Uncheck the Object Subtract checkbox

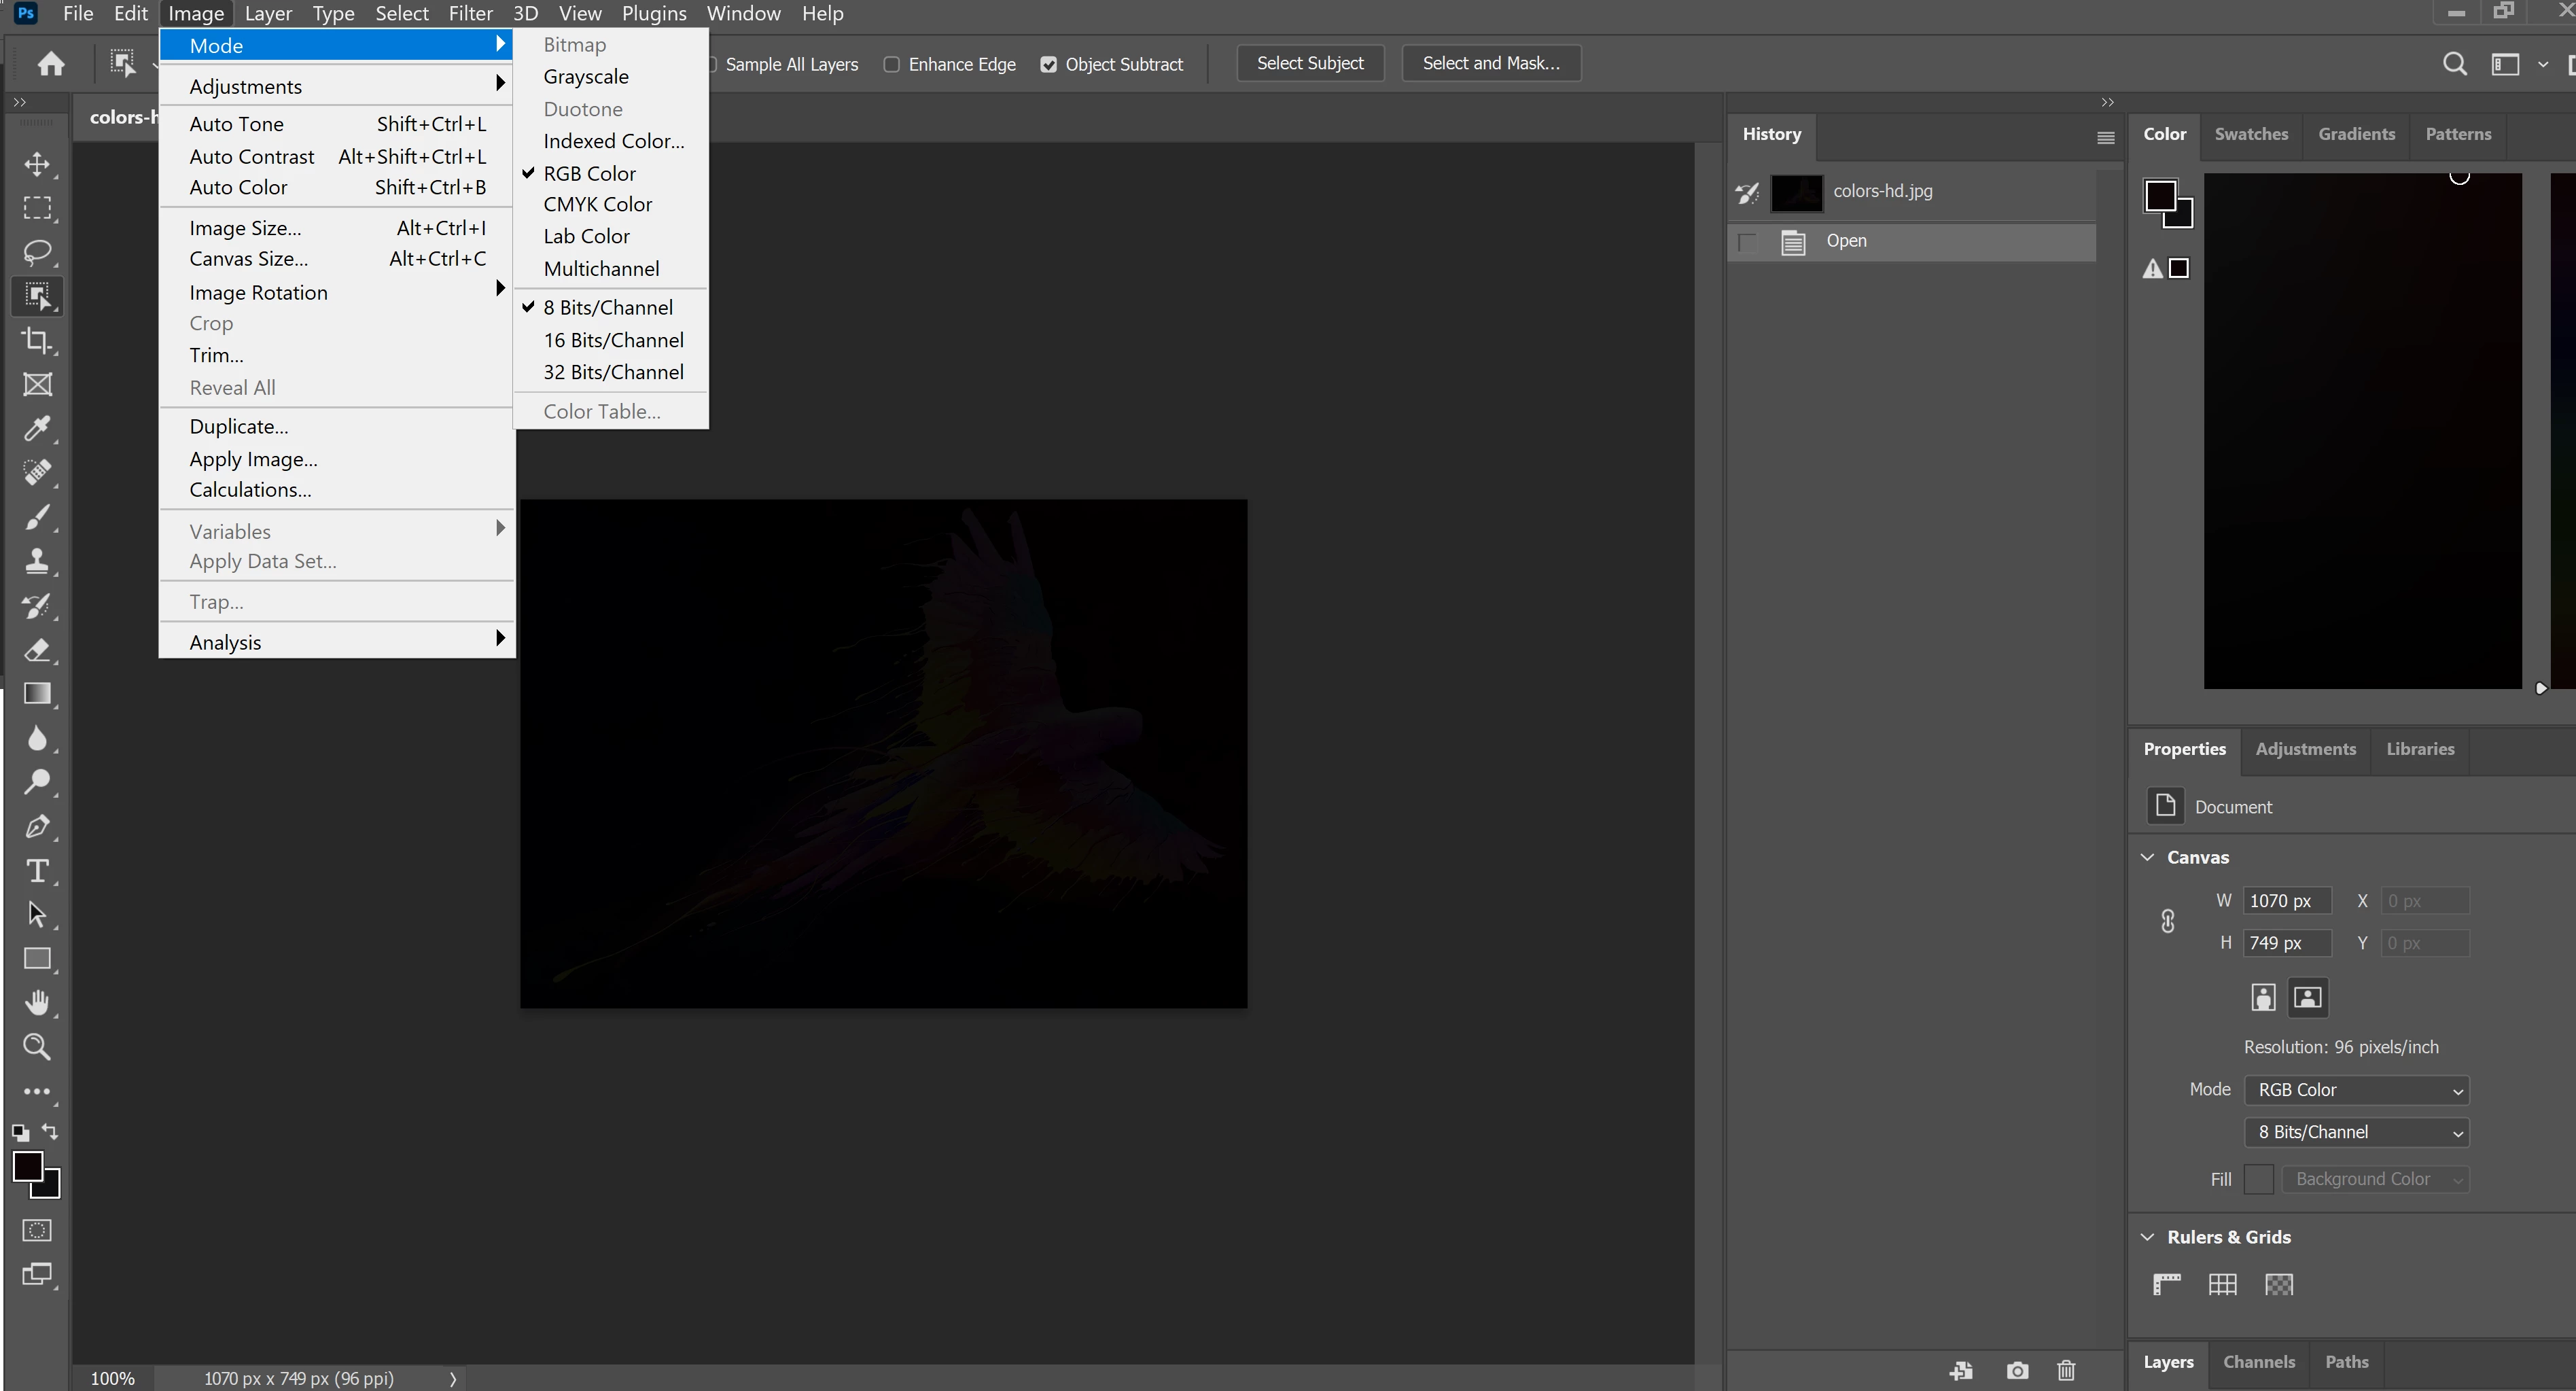point(1048,64)
